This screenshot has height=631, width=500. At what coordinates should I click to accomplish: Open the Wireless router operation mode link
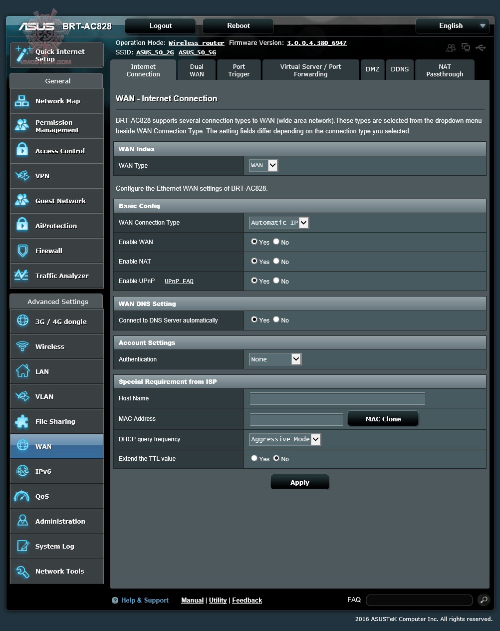197,43
